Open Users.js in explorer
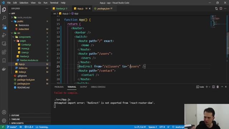The image size is (229, 129). point(25,52)
